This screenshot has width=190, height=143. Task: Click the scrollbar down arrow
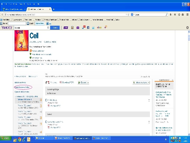[x=189, y=134]
